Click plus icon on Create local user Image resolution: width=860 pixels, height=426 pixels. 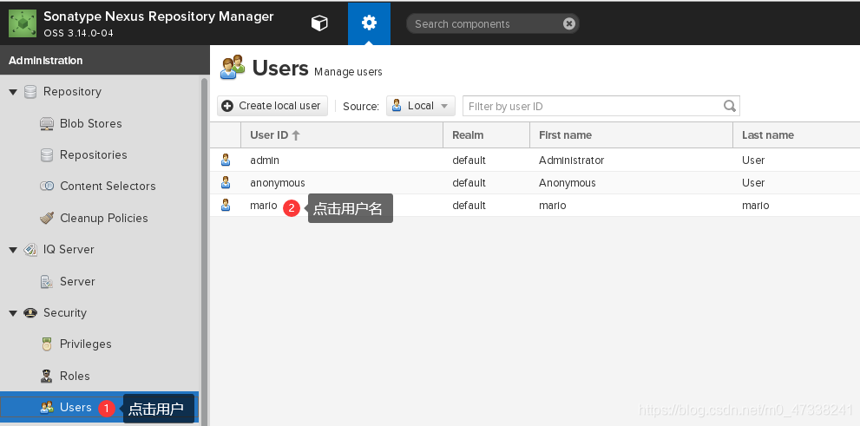(x=227, y=106)
